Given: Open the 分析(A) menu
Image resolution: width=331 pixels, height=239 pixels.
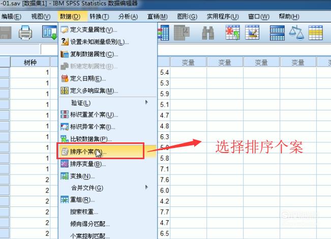Looking at the screenshot, I should point(128,16).
